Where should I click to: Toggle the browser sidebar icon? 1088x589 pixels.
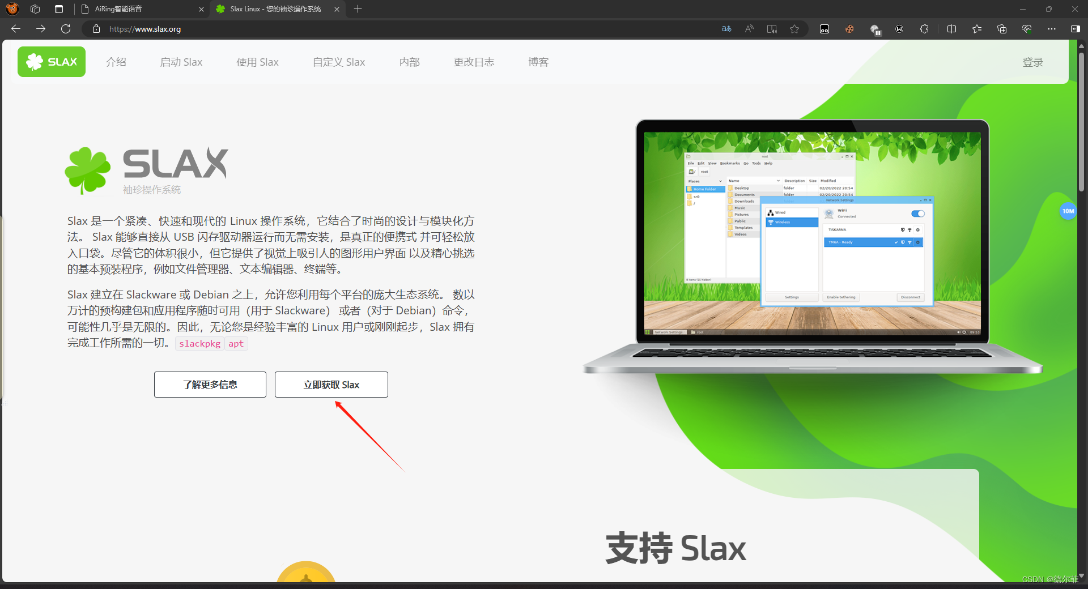(x=1075, y=29)
